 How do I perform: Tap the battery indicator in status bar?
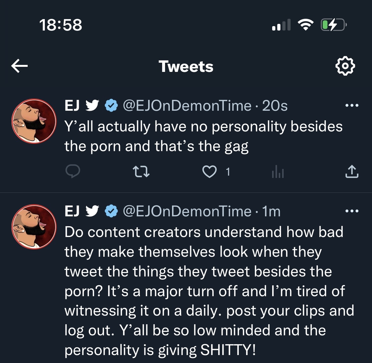[x=333, y=25]
